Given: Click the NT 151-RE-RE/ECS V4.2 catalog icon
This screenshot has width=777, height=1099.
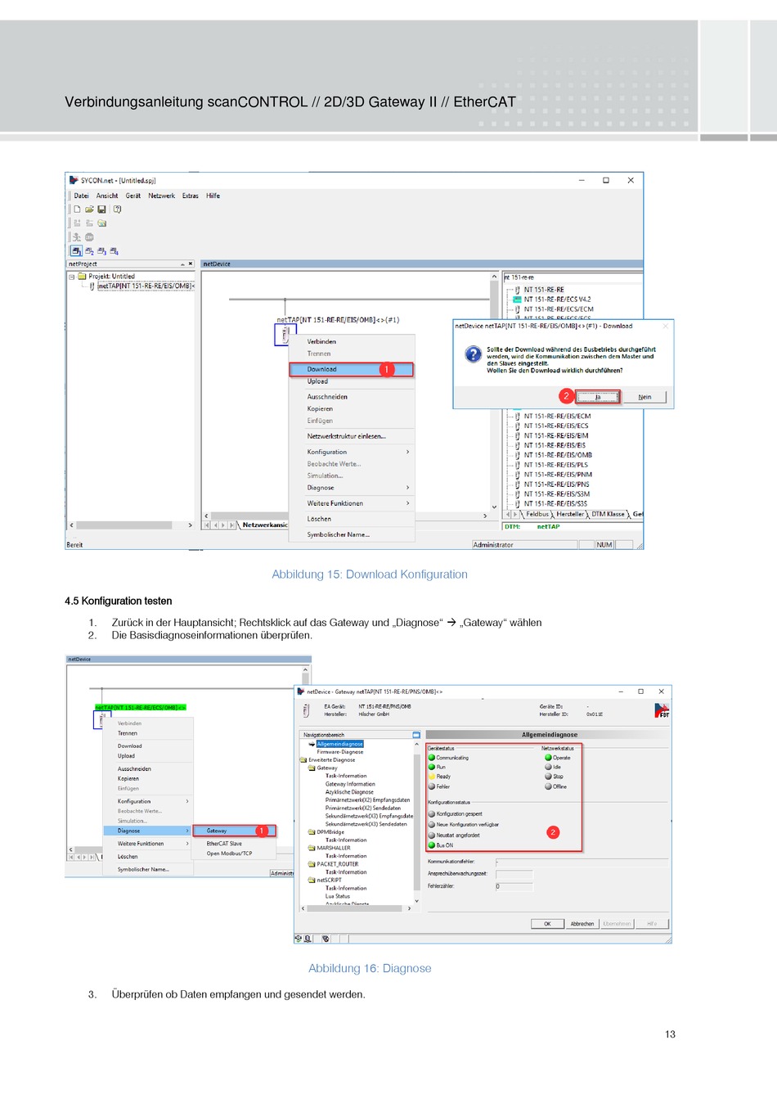Looking at the screenshot, I should (517, 300).
